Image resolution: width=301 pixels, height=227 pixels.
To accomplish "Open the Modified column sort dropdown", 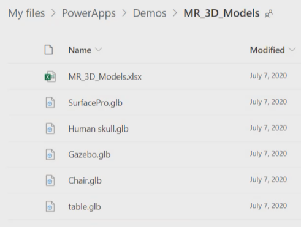I will [x=273, y=50].
